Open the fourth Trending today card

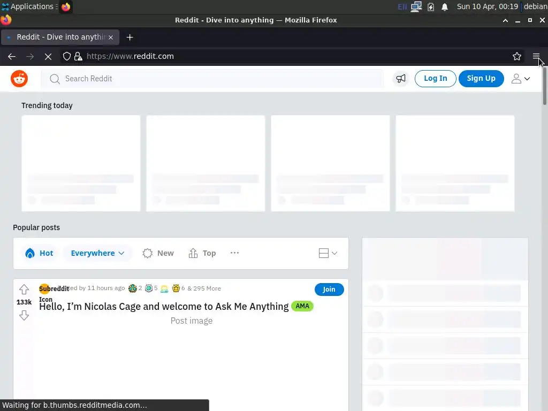pyautogui.click(x=455, y=163)
